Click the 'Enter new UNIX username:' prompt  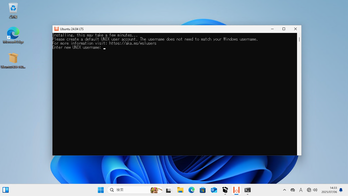click(77, 47)
